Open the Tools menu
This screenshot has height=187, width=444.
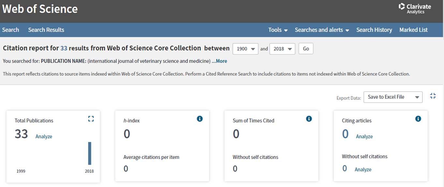[x=278, y=30]
